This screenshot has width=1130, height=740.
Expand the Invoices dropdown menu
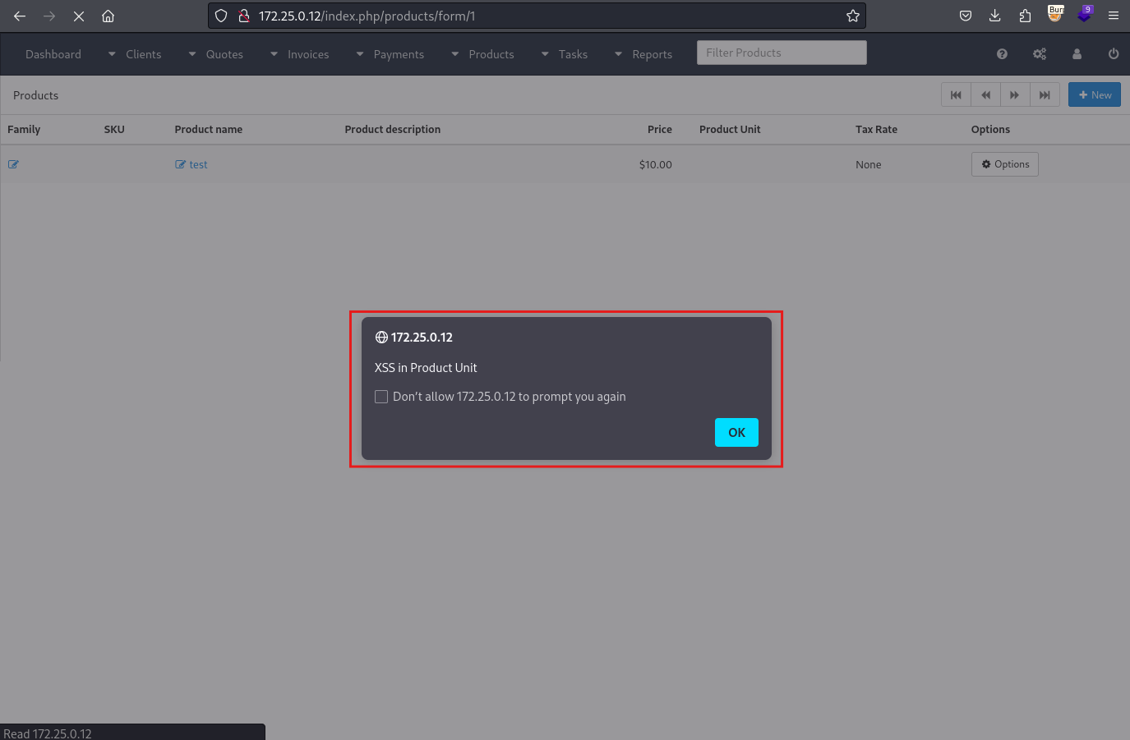pos(308,54)
